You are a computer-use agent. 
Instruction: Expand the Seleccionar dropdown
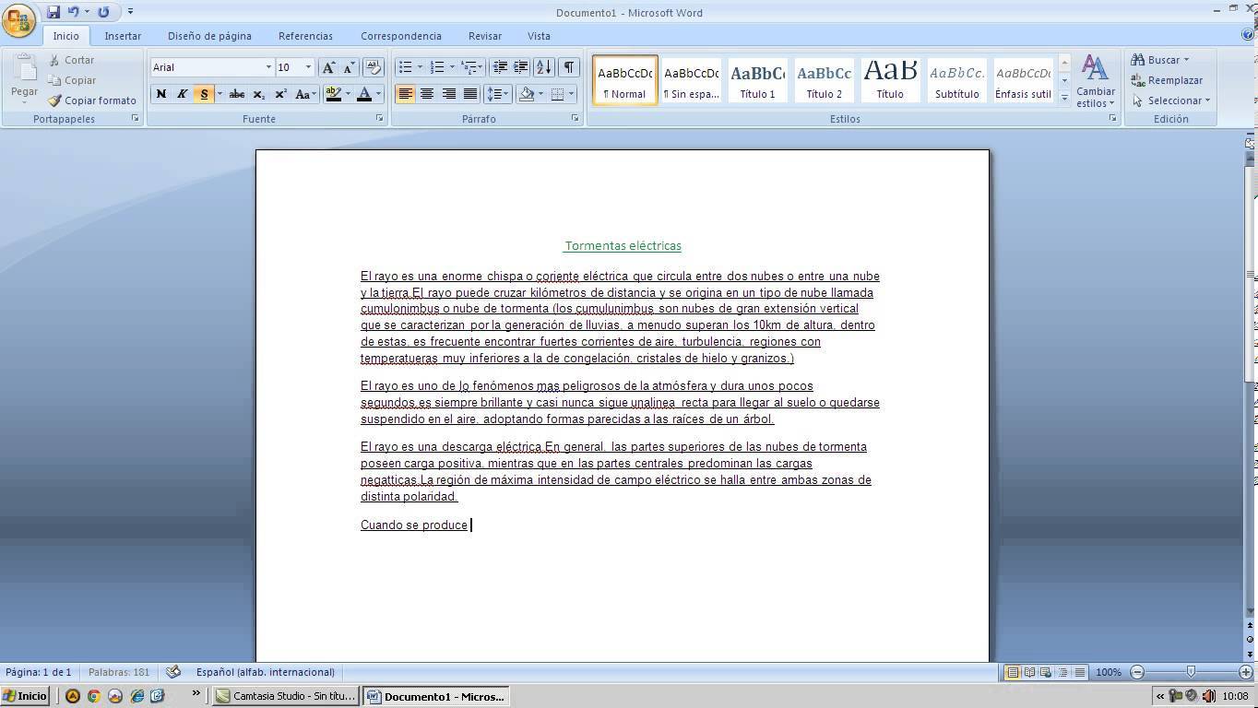(x=1171, y=100)
